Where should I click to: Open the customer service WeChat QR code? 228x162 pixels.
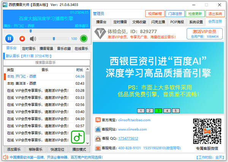(207, 131)
